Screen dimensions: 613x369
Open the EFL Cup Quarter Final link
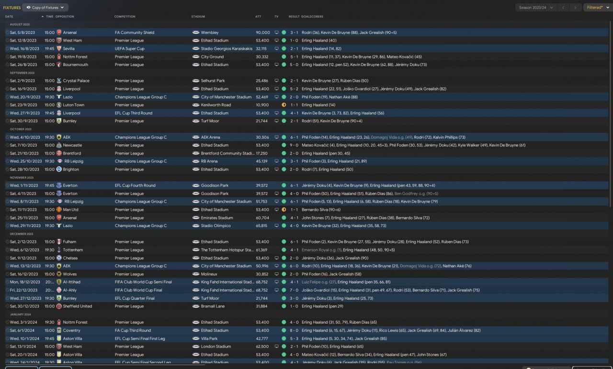click(135, 298)
